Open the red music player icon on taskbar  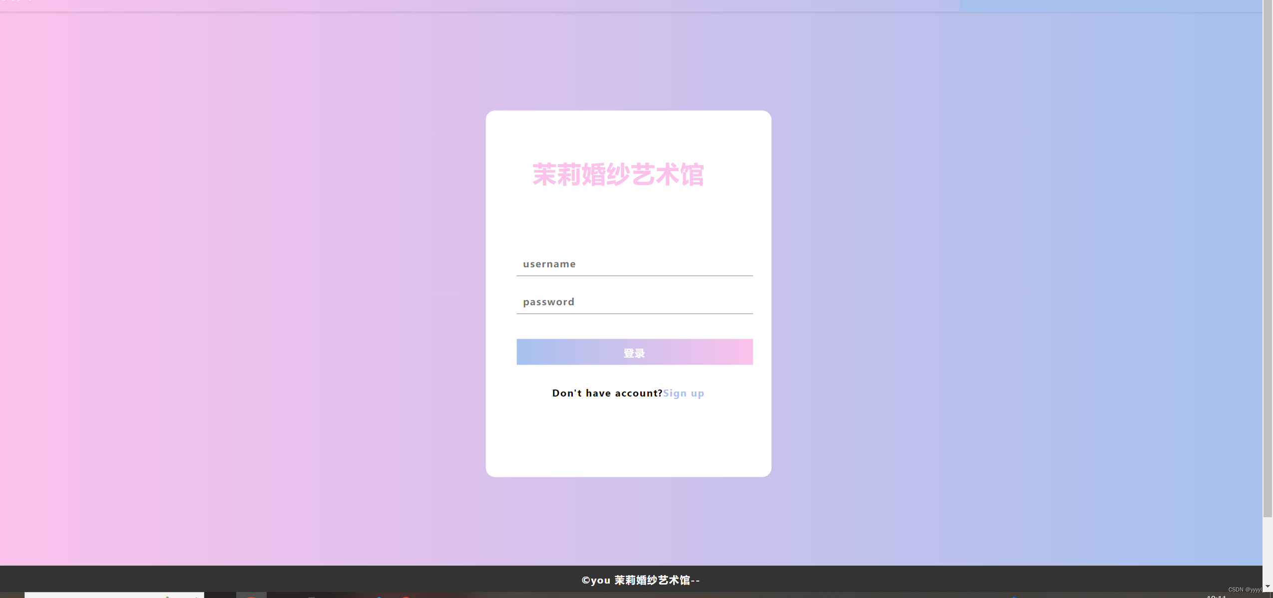click(x=406, y=597)
